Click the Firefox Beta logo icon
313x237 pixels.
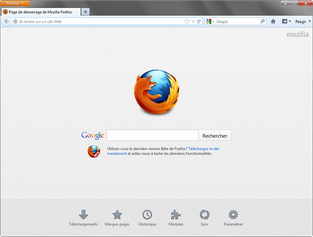click(94, 151)
